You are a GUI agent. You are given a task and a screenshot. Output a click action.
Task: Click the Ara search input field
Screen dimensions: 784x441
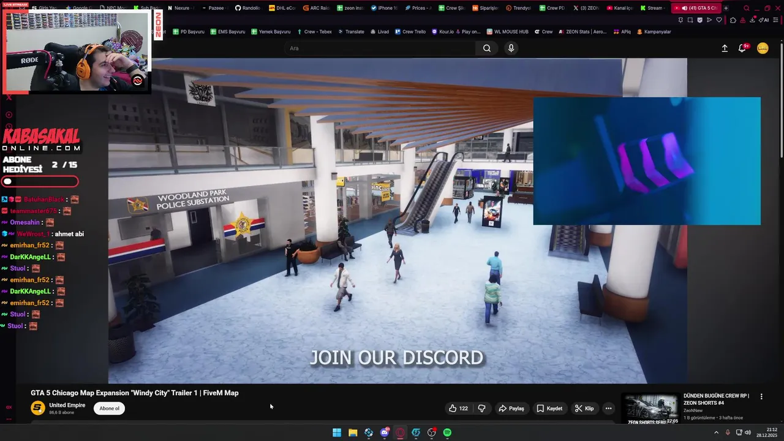click(x=380, y=48)
